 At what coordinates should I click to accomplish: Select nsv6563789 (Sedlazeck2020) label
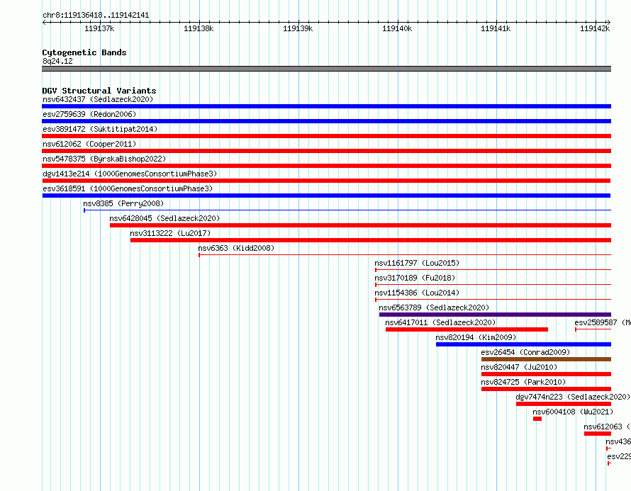[434, 307]
